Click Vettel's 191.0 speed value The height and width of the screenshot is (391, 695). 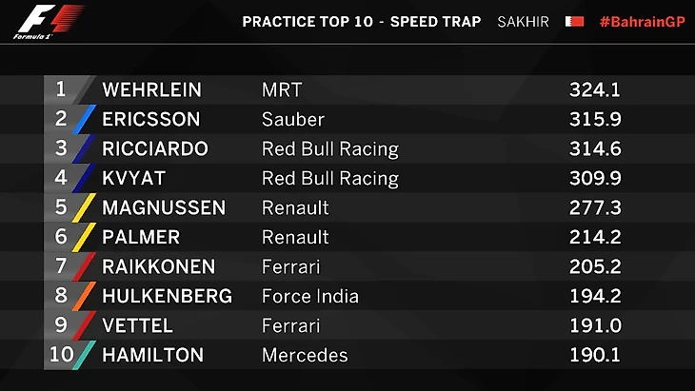pos(594,326)
